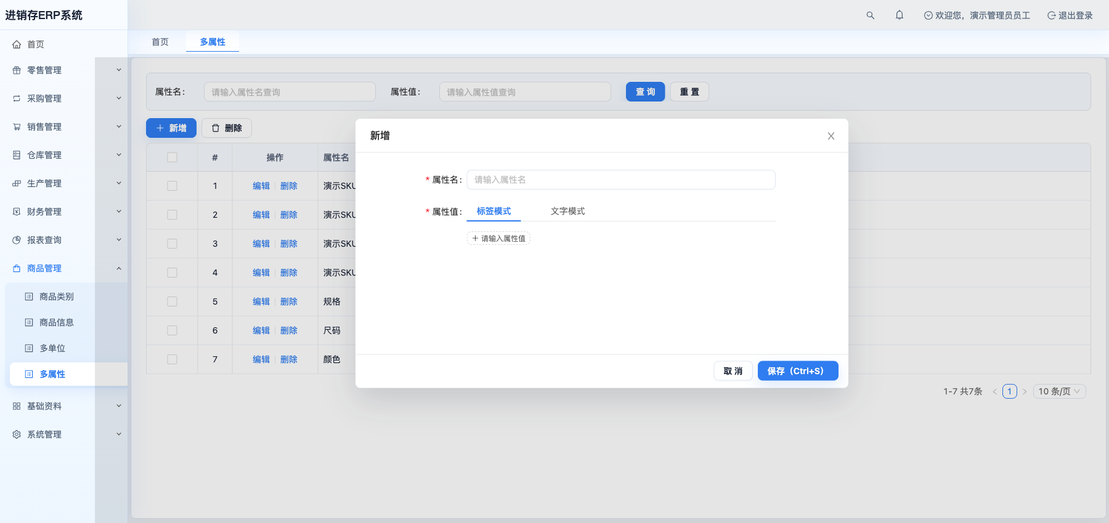Image resolution: width=1109 pixels, height=523 pixels.
Task: Select the 多属性 tab
Action: 213,42
